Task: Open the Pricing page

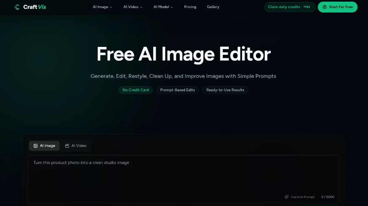Action: (x=190, y=7)
